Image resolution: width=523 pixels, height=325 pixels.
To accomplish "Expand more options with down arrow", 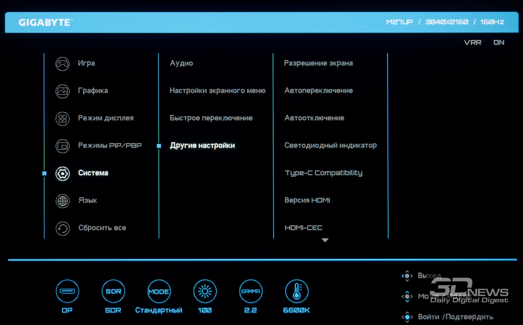I will (x=325, y=240).
